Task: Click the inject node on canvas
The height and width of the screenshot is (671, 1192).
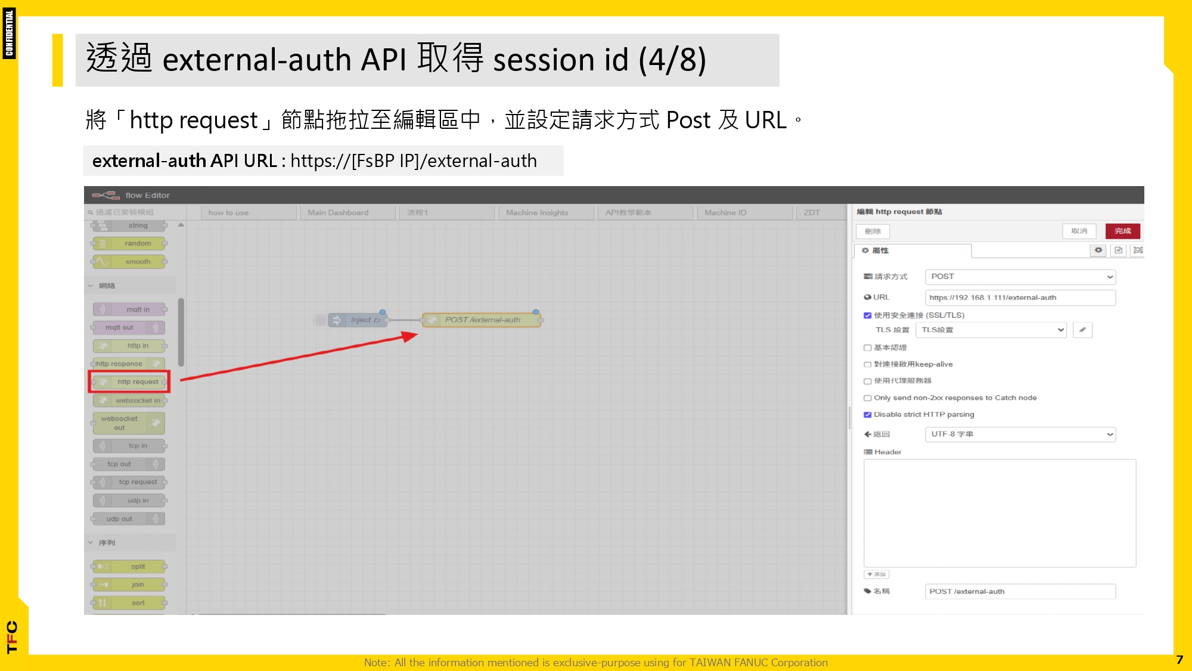Action: coord(358,320)
